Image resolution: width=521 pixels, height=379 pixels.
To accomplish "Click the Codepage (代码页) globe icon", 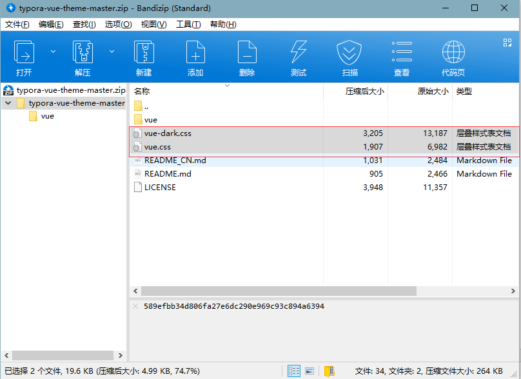I will click(453, 52).
